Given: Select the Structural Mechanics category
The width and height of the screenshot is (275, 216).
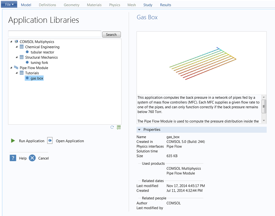Looking at the screenshot, I should pyautogui.click(x=42, y=57).
